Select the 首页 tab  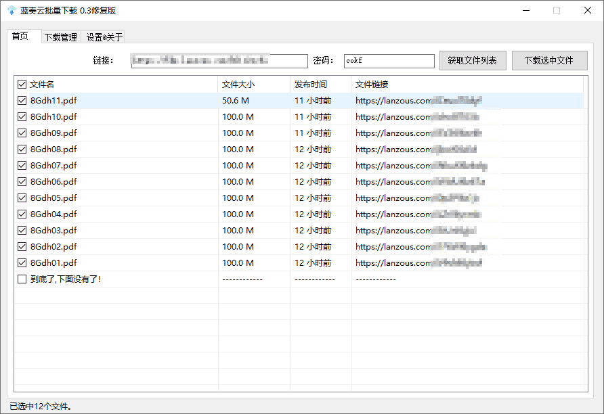tap(21, 37)
